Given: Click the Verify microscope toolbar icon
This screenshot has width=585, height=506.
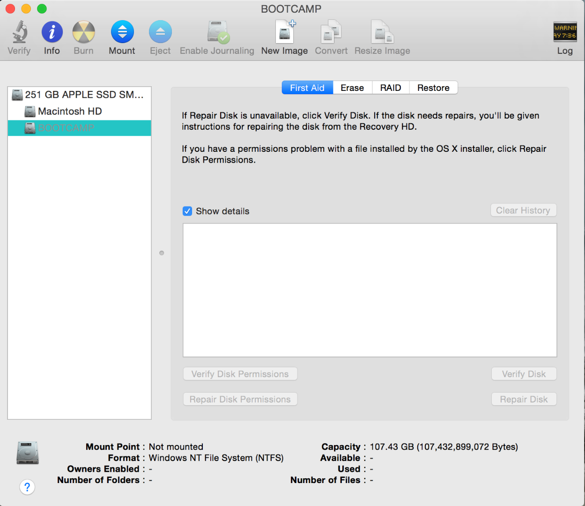Looking at the screenshot, I should 19,32.
